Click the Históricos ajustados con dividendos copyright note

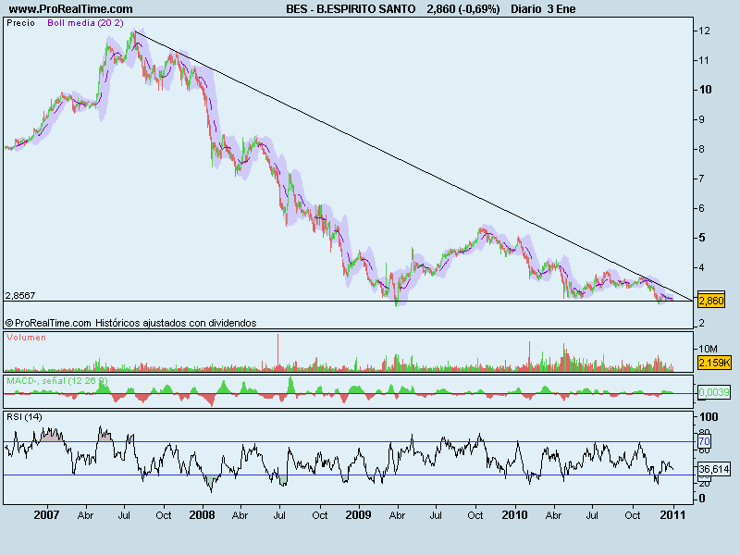[176, 323]
